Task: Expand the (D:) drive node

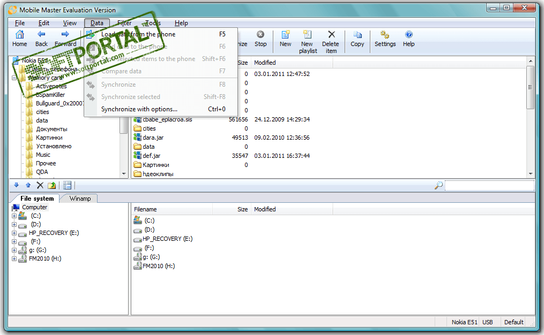Action: [x=14, y=224]
